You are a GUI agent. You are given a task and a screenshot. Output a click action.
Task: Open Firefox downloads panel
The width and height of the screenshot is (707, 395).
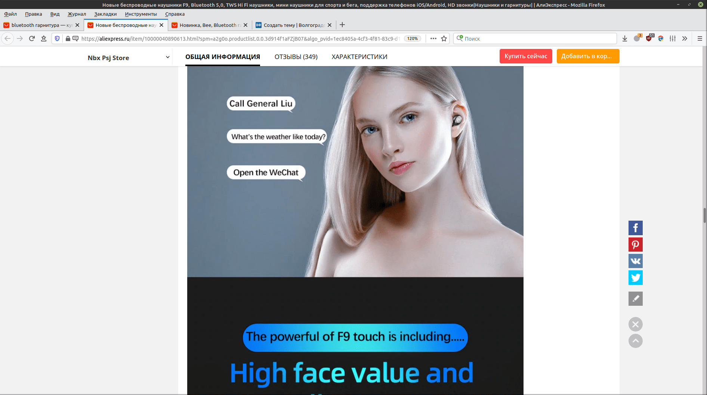(624, 38)
